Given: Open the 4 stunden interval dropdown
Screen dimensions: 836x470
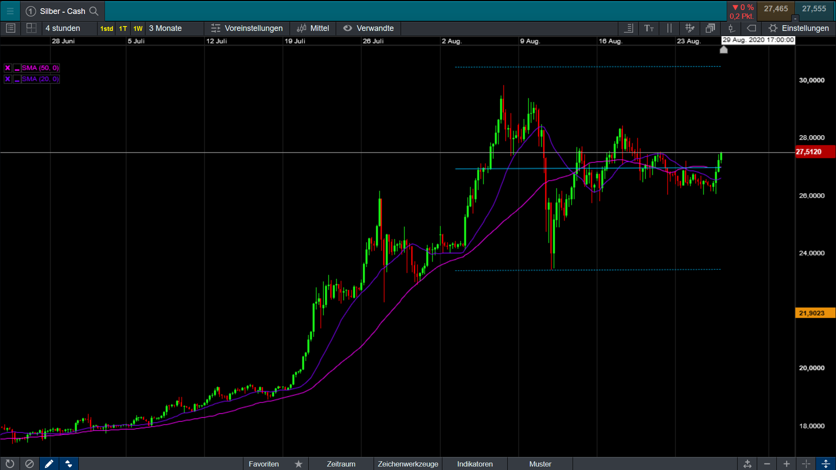Looking at the screenshot, I should click(x=63, y=28).
